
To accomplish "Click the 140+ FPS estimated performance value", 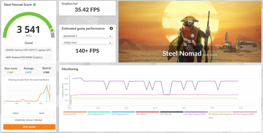I will tap(87, 51).
